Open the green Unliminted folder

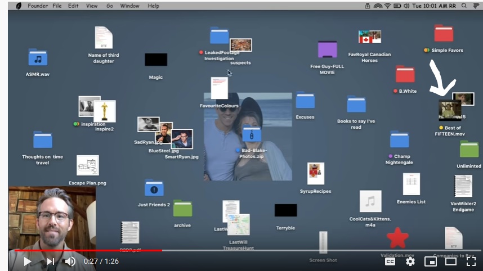[469, 149]
